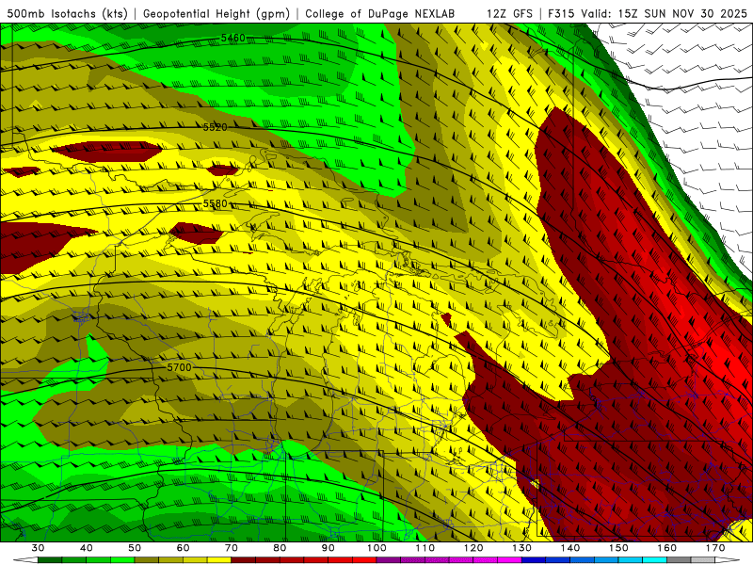753x565 pixels.
Task: Click the olive swatch starting at 50
Action: [x=147, y=560]
